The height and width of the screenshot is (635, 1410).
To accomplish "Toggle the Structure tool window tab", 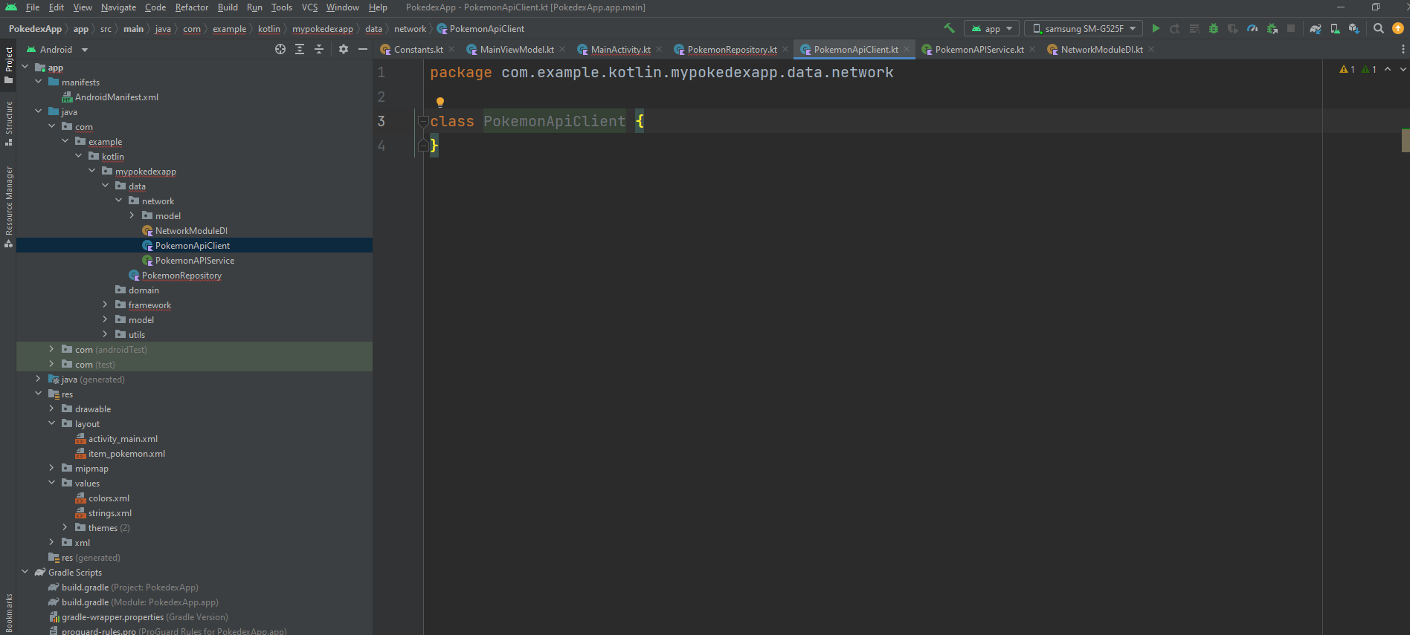I will pyautogui.click(x=8, y=123).
